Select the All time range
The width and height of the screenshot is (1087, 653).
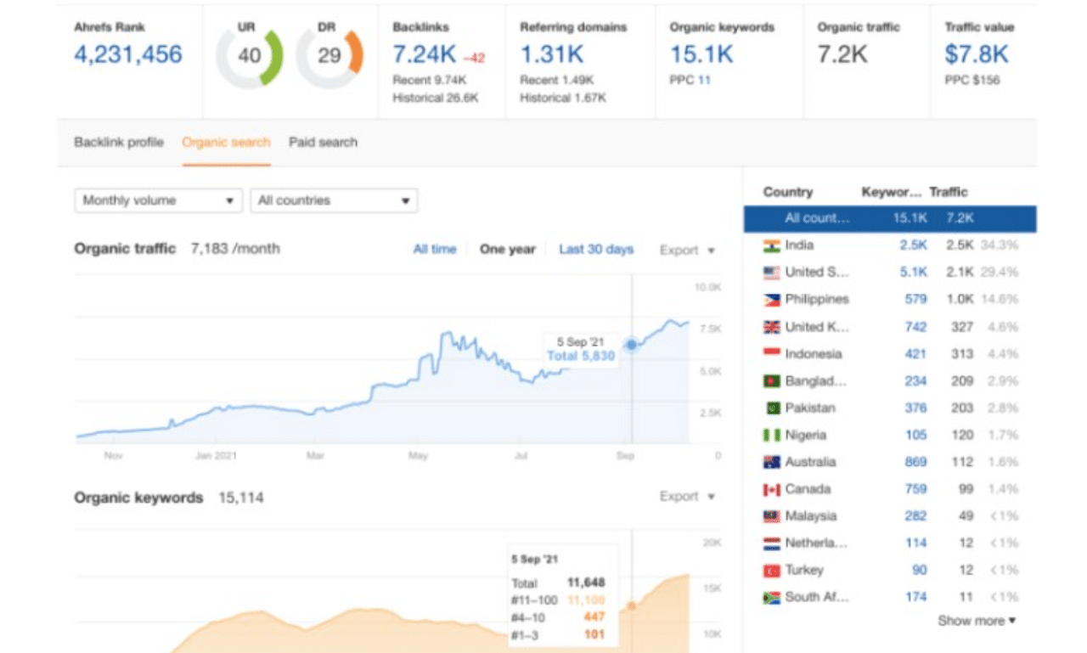434,250
